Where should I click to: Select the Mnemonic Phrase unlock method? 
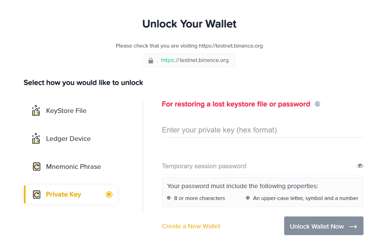point(73,166)
